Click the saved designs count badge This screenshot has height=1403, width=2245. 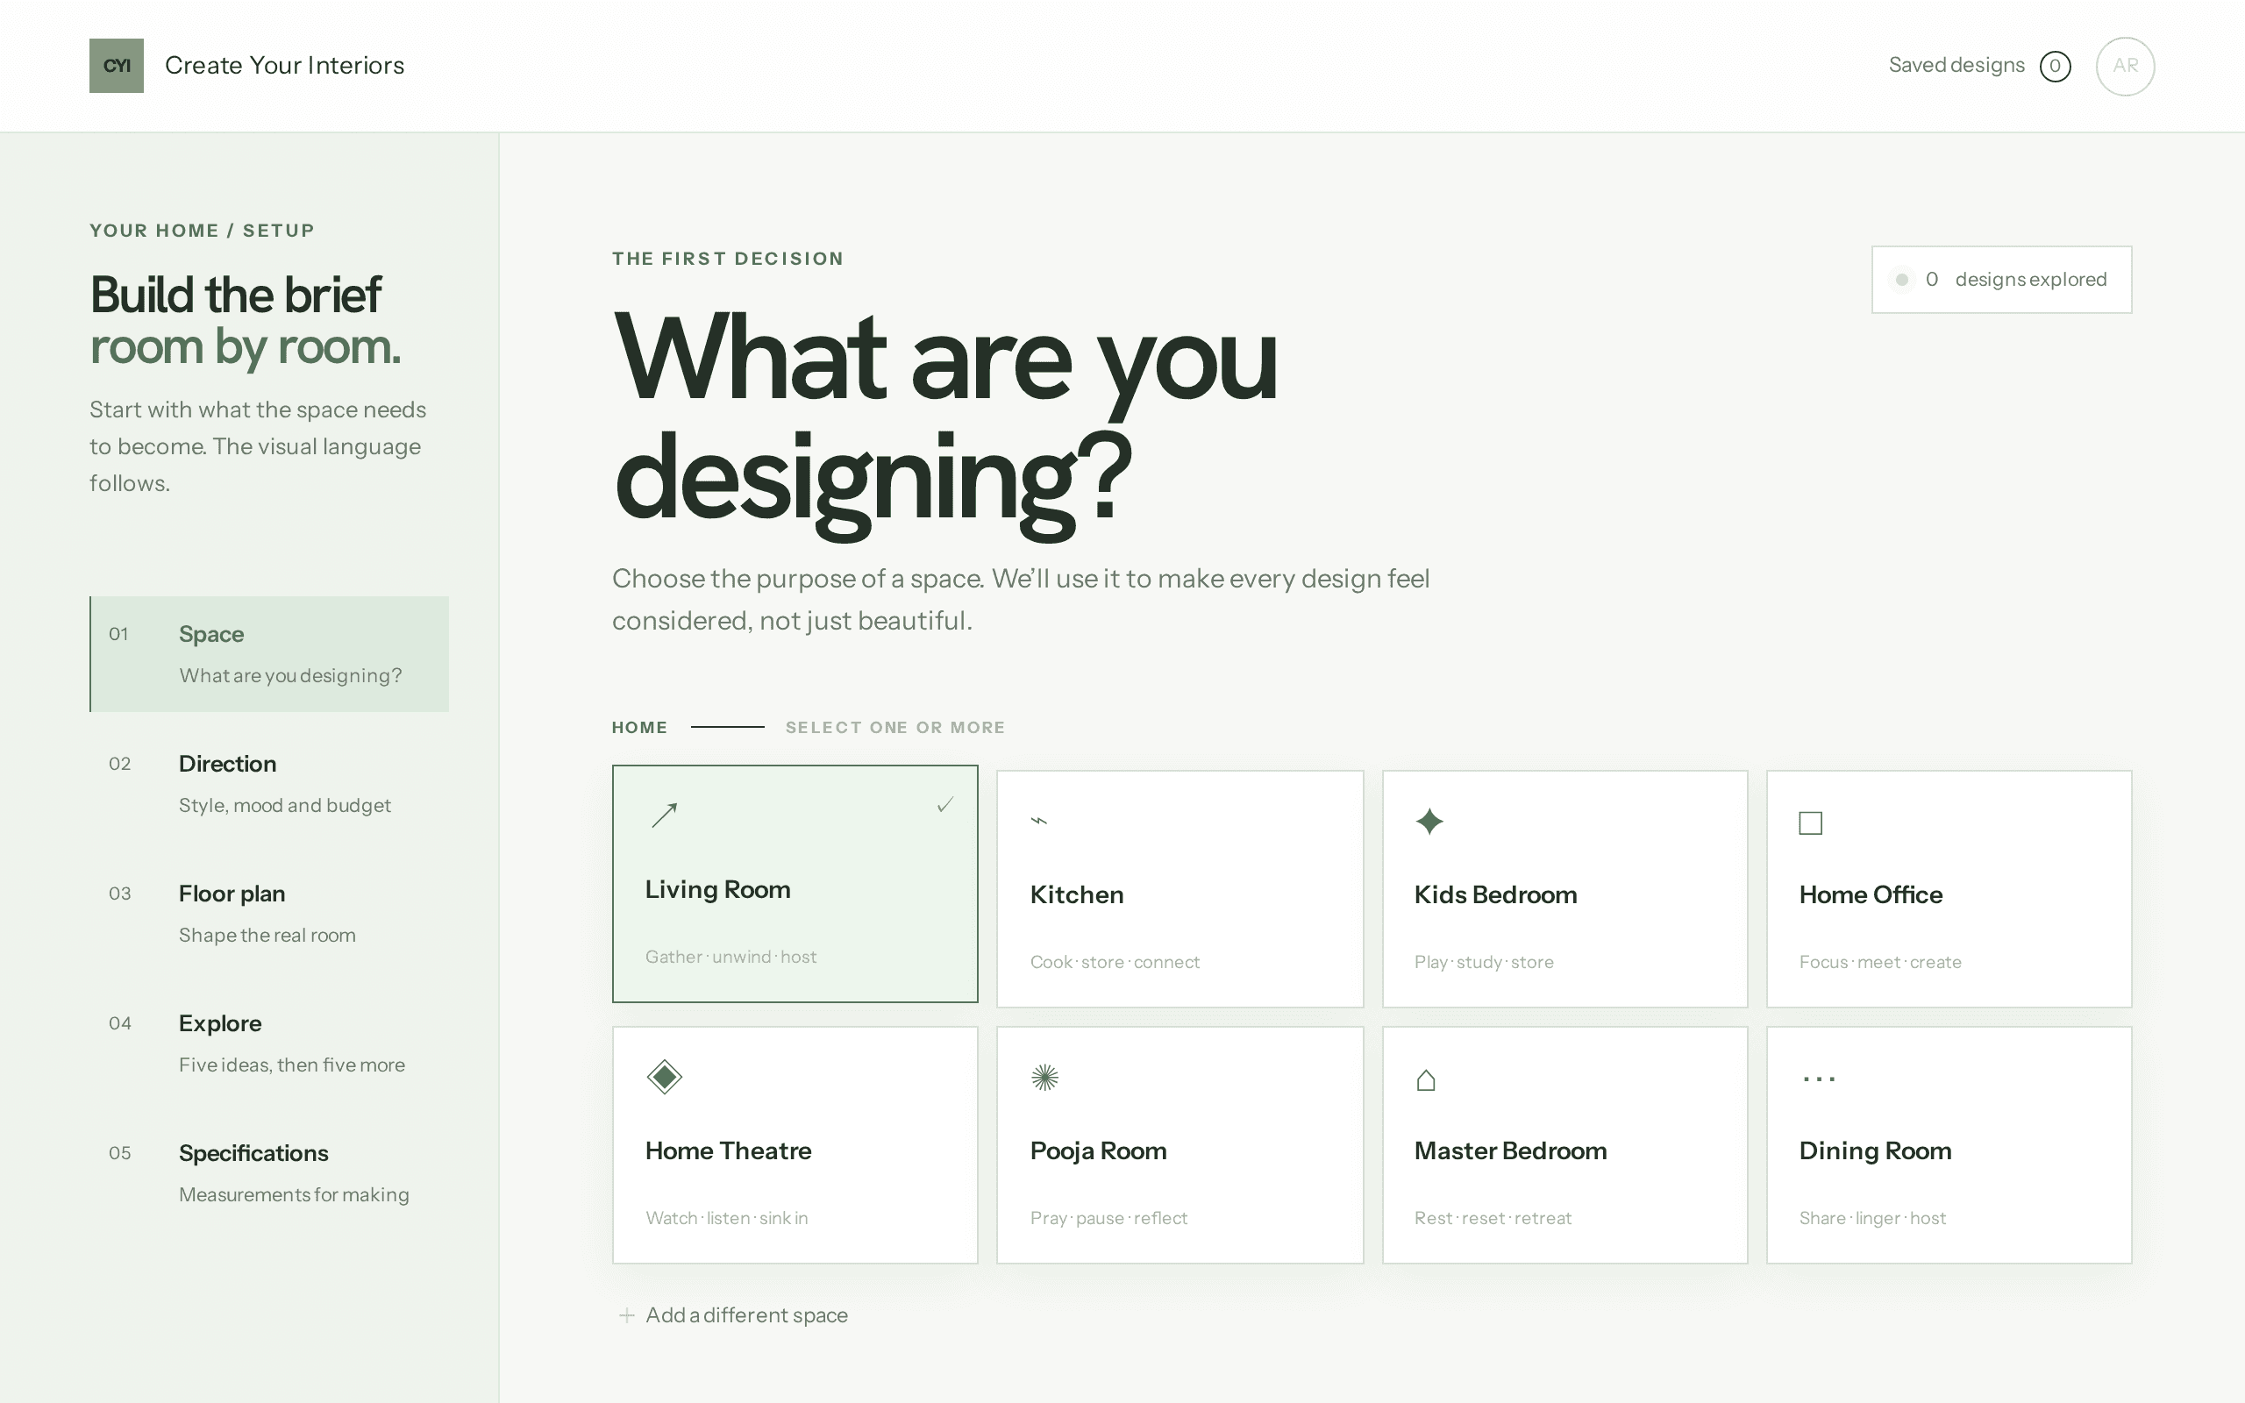tap(2055, 66)
